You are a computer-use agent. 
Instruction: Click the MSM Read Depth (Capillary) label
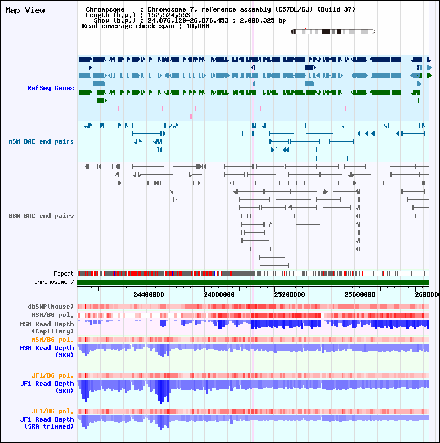[47, 327]
